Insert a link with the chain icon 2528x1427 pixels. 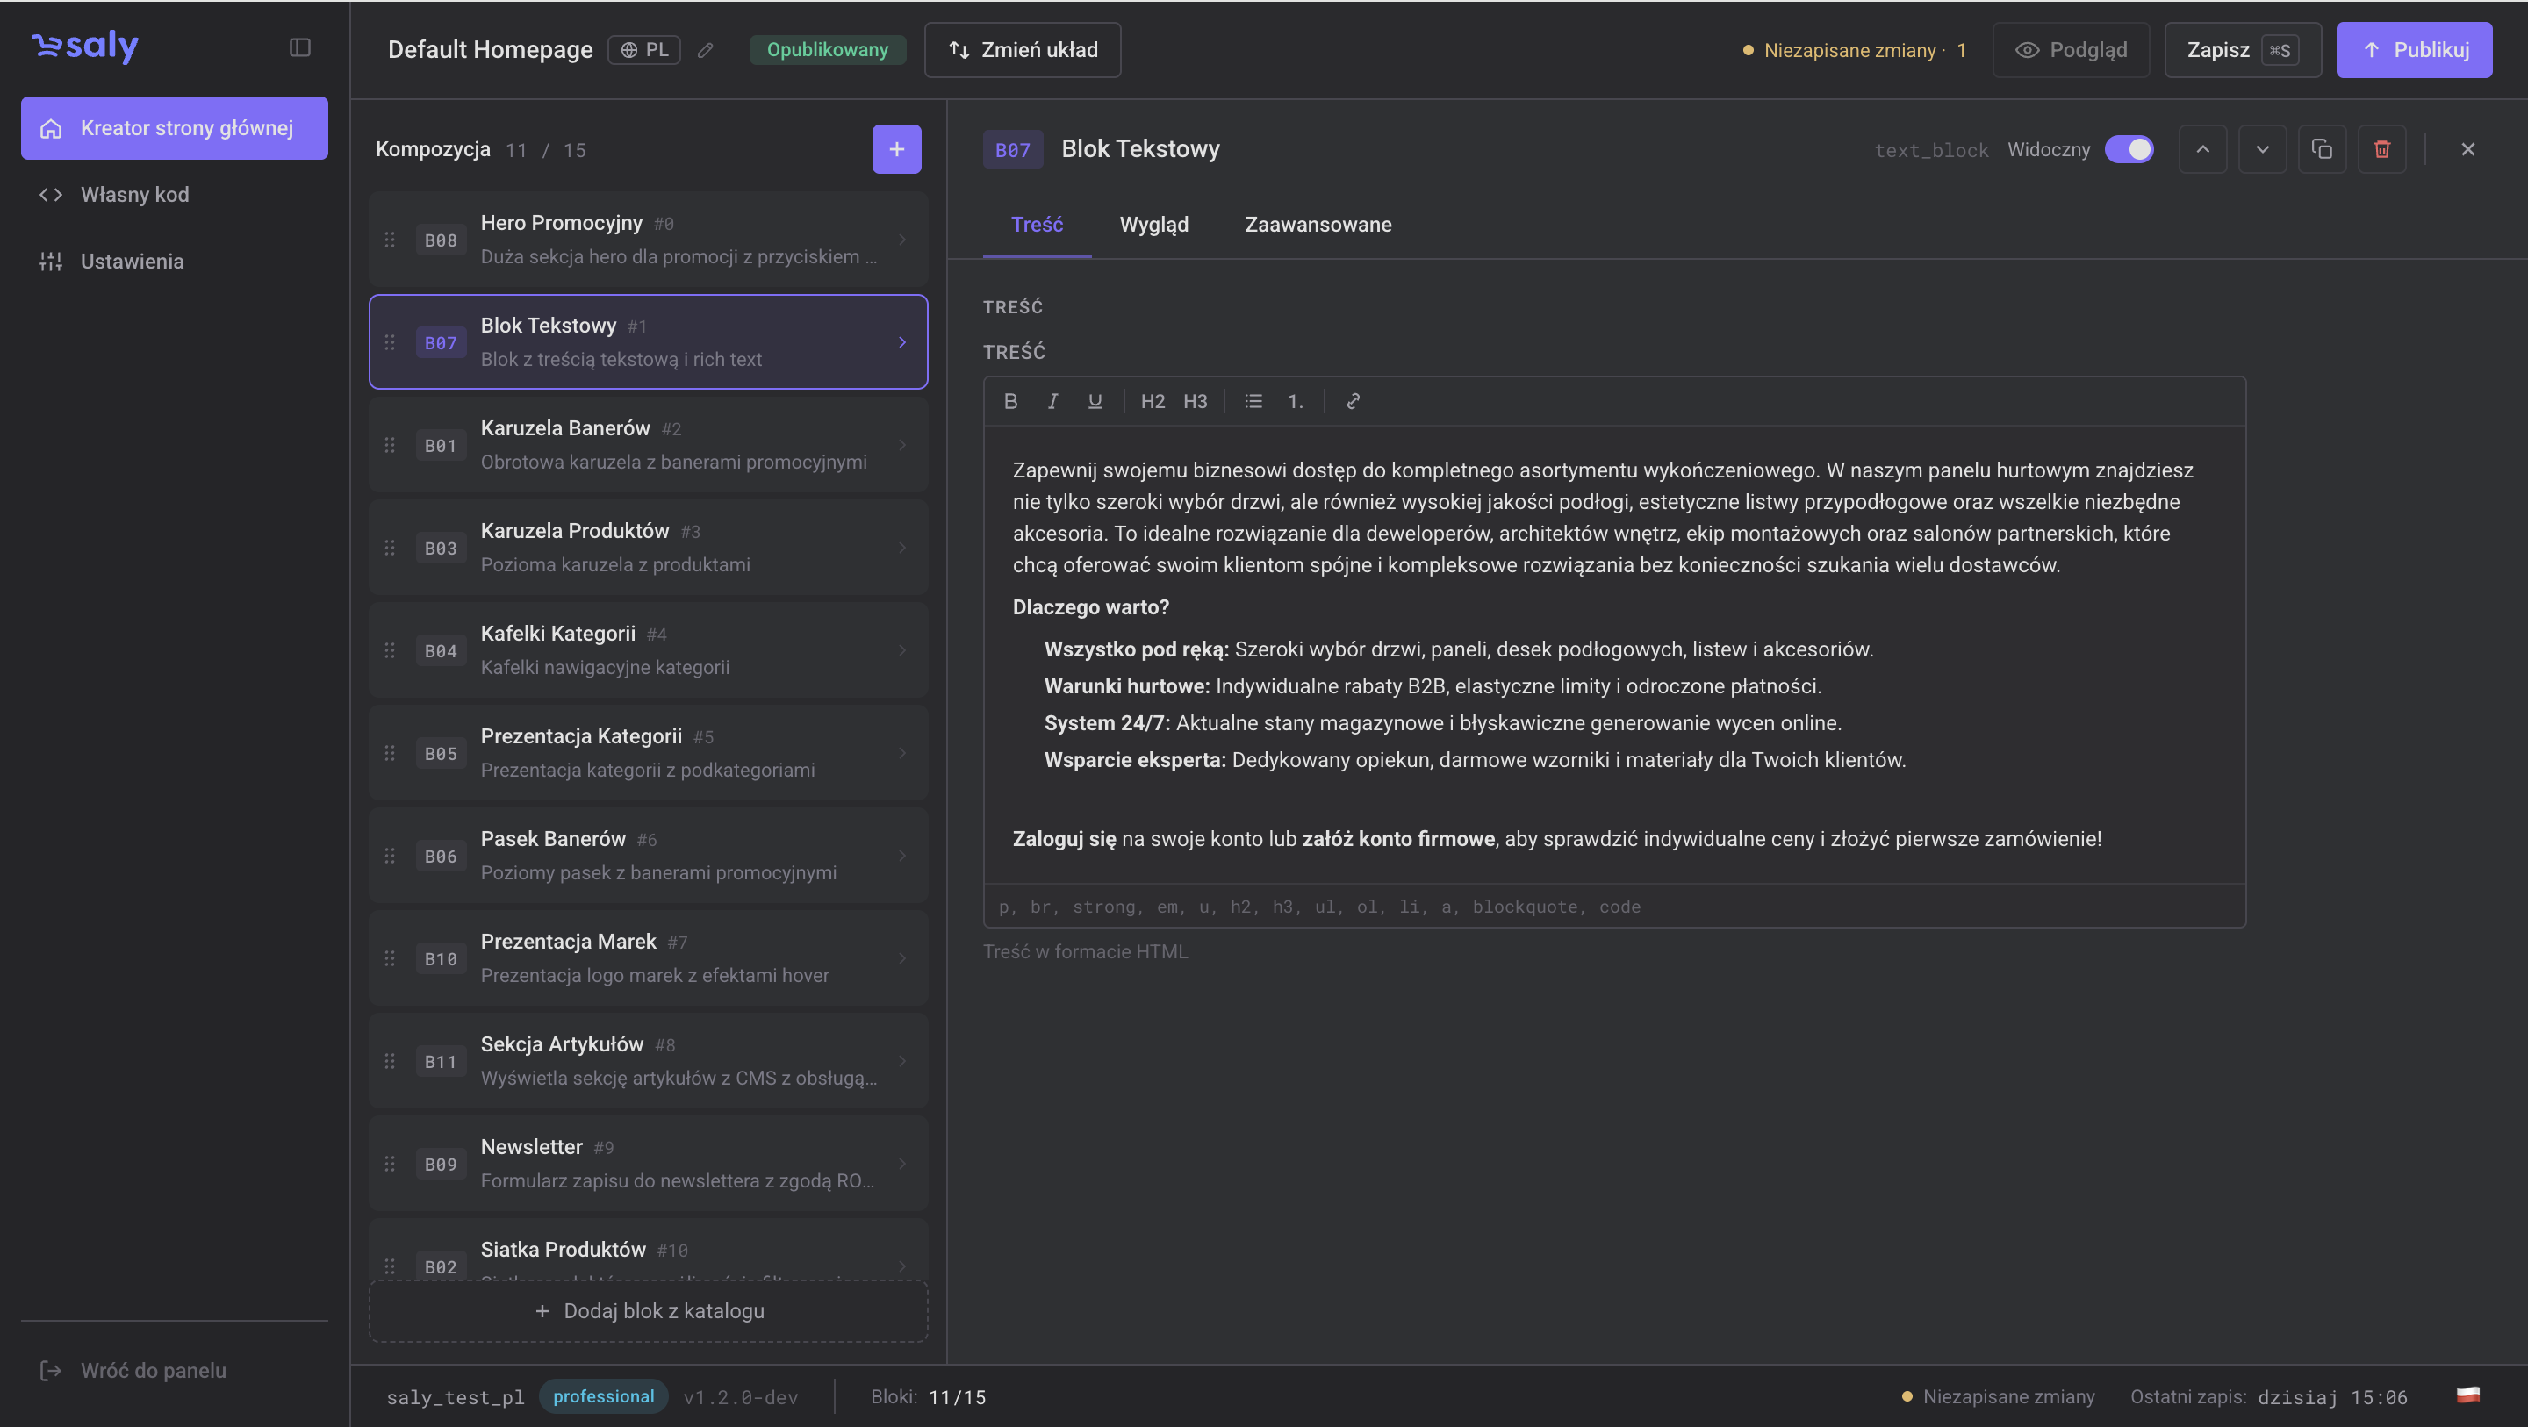coord(1354,401)
